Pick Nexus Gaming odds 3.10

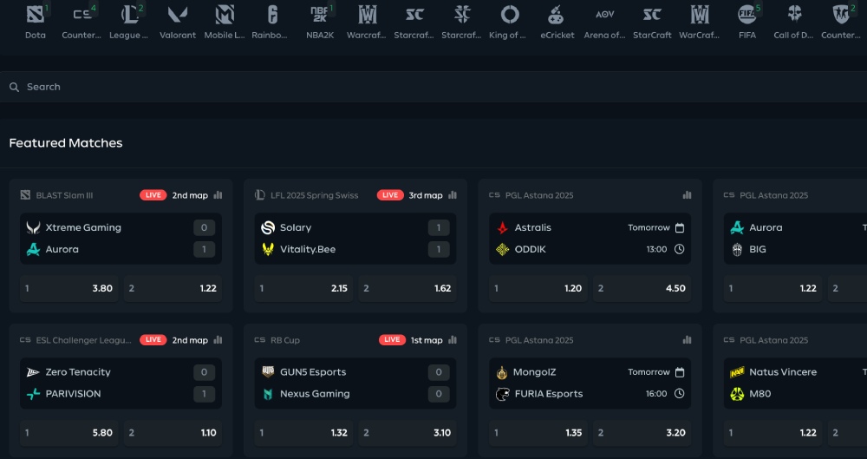(407, 433)
